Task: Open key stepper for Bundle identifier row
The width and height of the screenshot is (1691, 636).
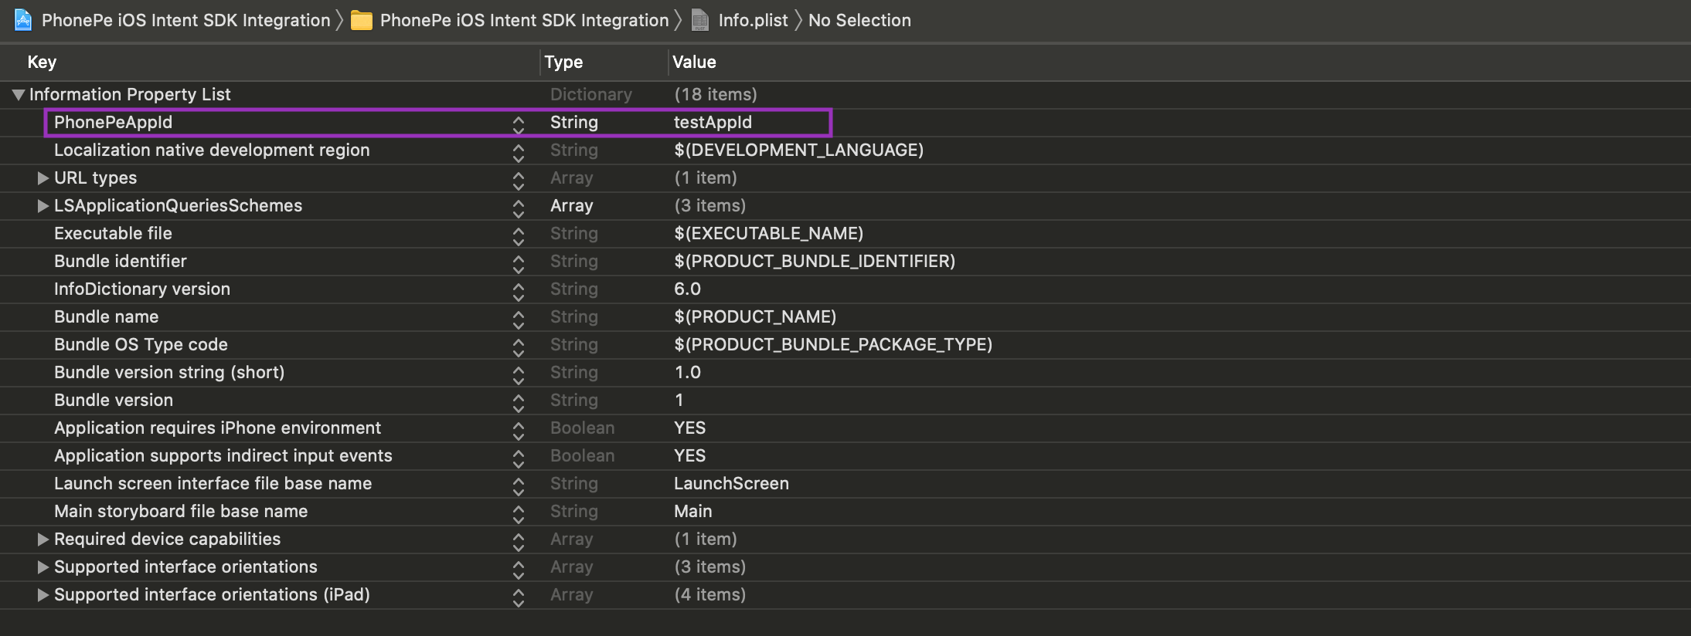Action: point(518,262)
